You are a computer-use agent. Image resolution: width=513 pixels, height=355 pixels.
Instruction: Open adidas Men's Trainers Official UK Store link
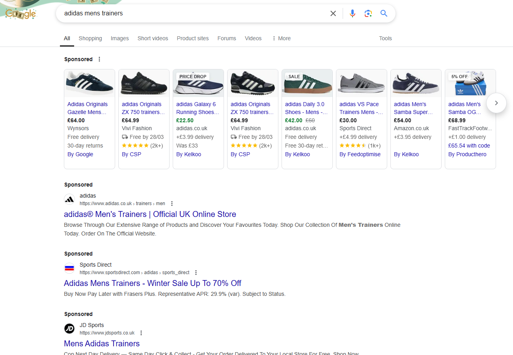coord(150,214)
